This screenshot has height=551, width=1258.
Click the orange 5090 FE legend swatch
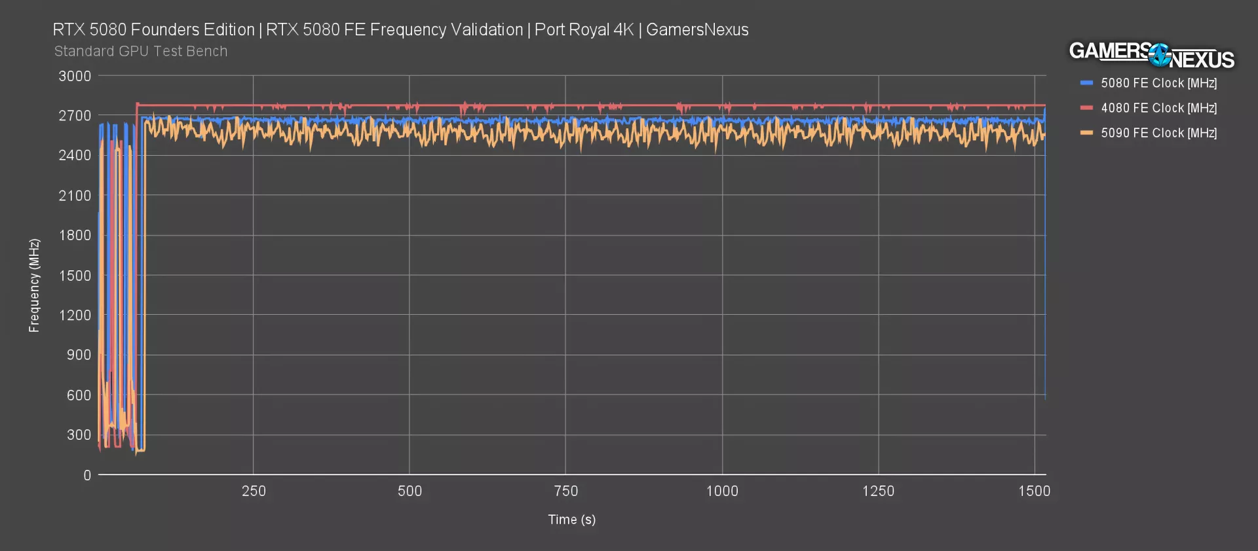pyautogui.click(x=1086, y=133)
